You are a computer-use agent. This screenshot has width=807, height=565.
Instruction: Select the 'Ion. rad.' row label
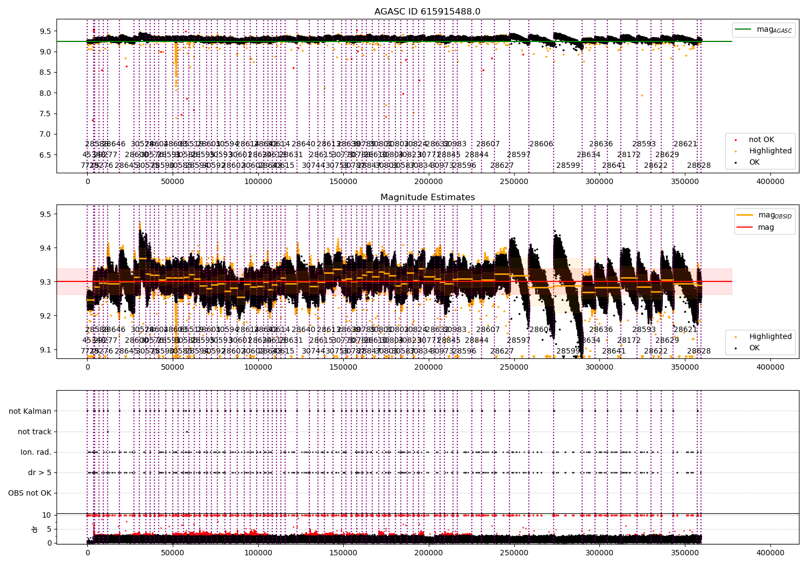click(36, 453)
